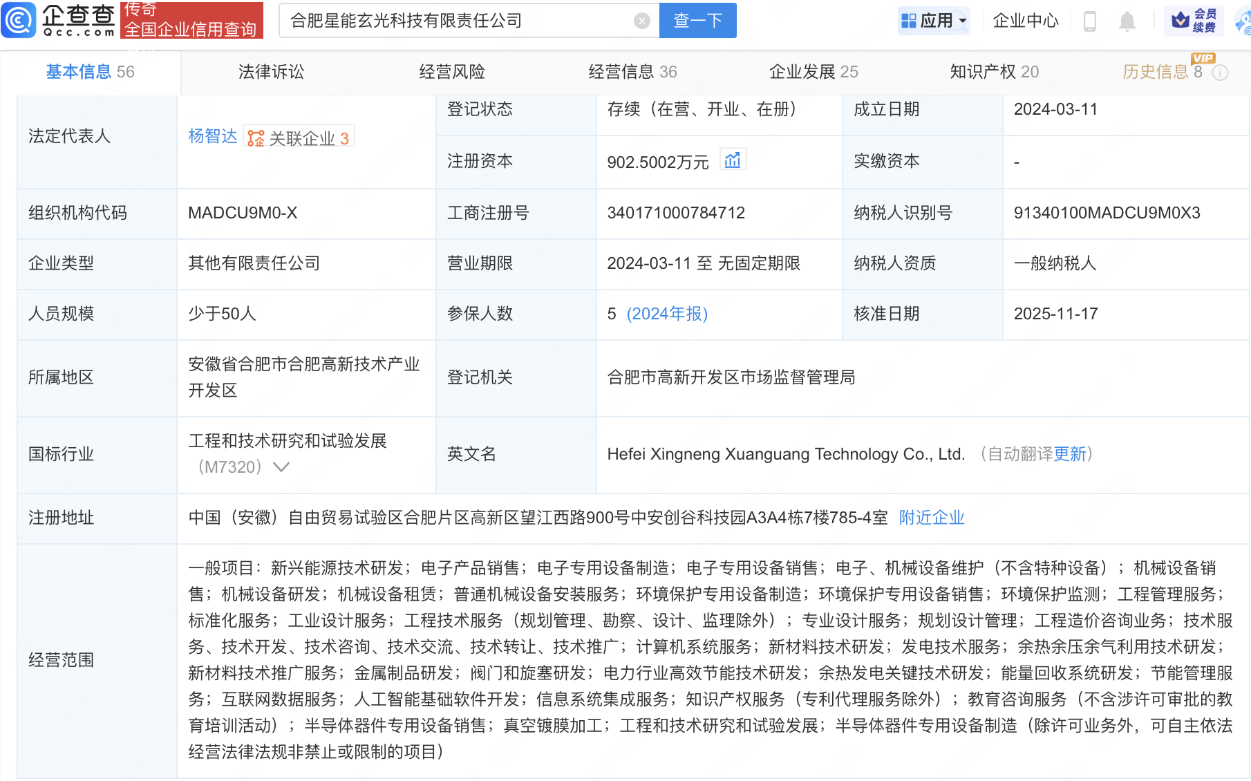Image resolution: width=1251 pixels, height=781 pixels.
Task: Expand the 应用 dropdown menu
Action: (x=963, y=21)
